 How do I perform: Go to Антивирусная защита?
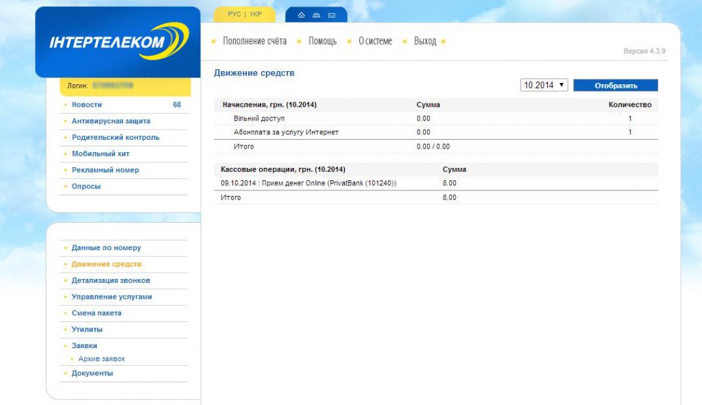point(110,121)
